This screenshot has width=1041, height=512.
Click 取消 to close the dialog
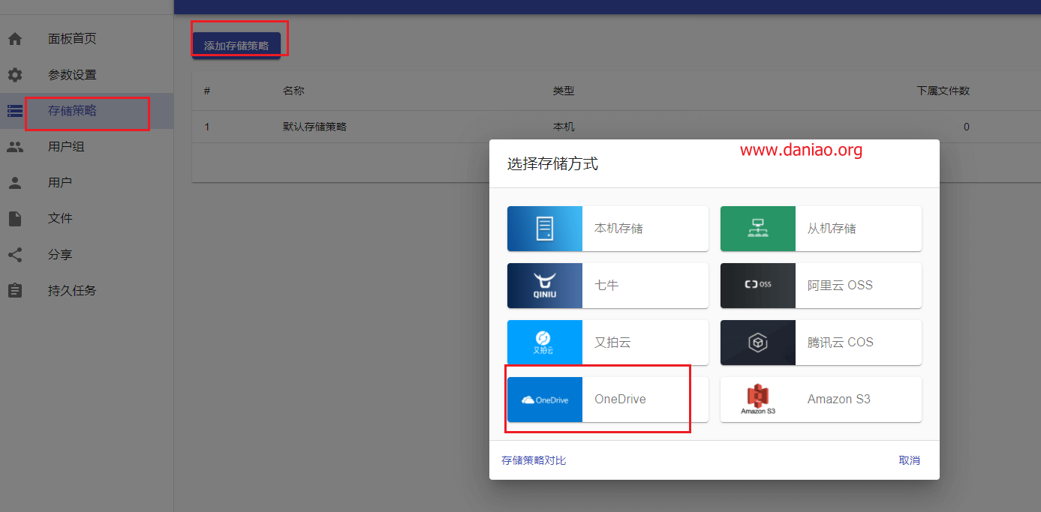[x=909, y=460]
